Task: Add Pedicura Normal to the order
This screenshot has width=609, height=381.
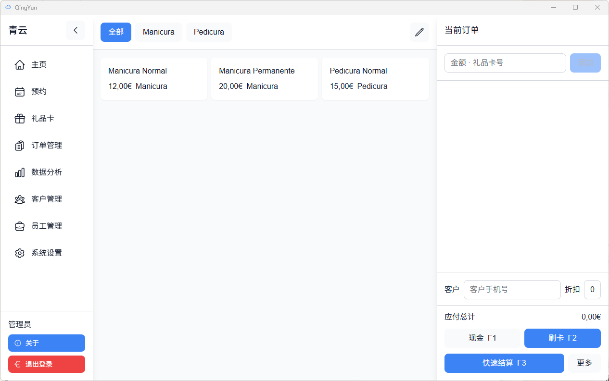Action: 375,79
